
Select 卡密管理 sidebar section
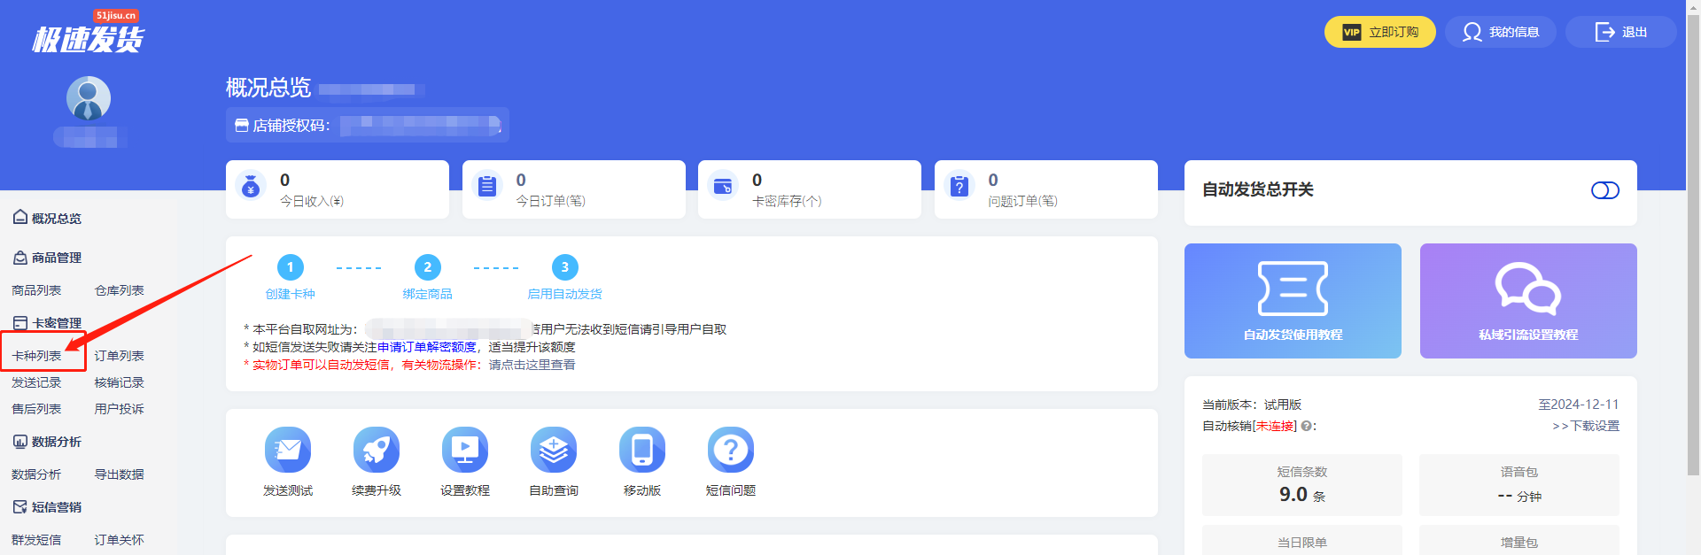pos(48,323)
